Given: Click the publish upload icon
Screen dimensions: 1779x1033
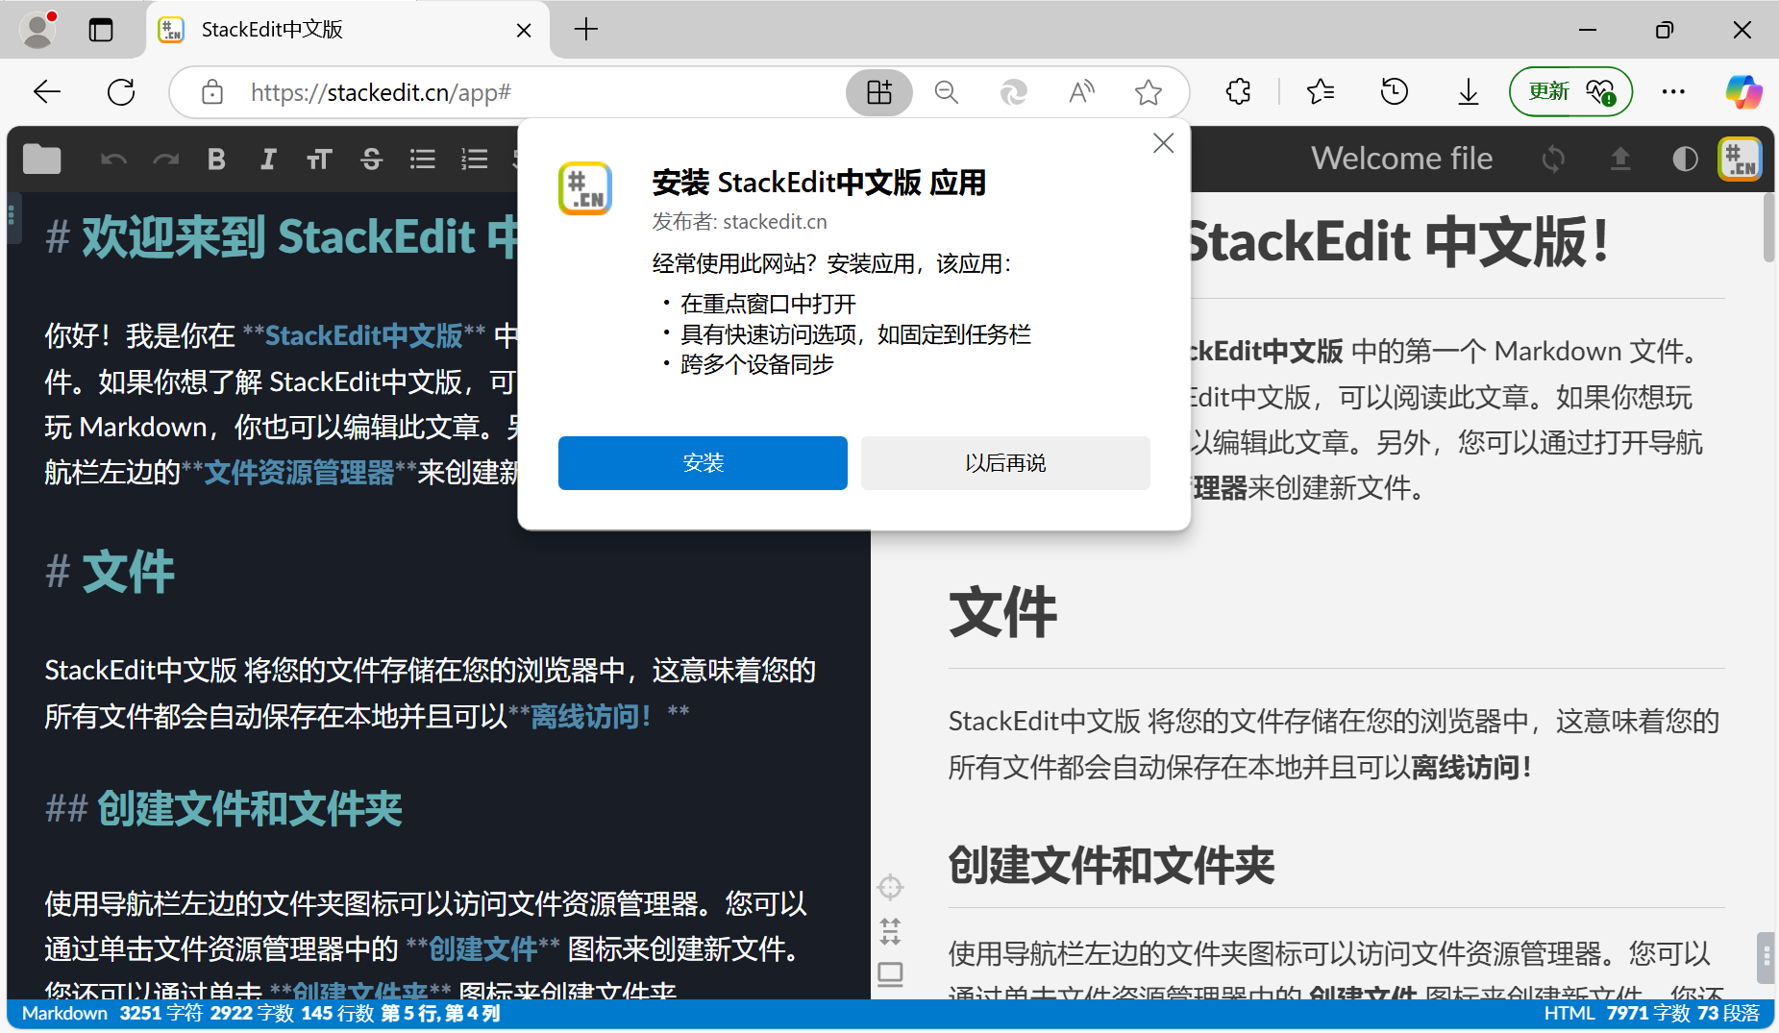Looking at the screenshot, I should pos(1621,160).
